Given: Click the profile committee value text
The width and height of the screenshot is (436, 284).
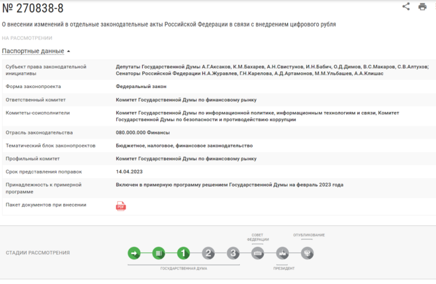Looking at the screenshot, I should pyautogui.click(x=186, y=158).
